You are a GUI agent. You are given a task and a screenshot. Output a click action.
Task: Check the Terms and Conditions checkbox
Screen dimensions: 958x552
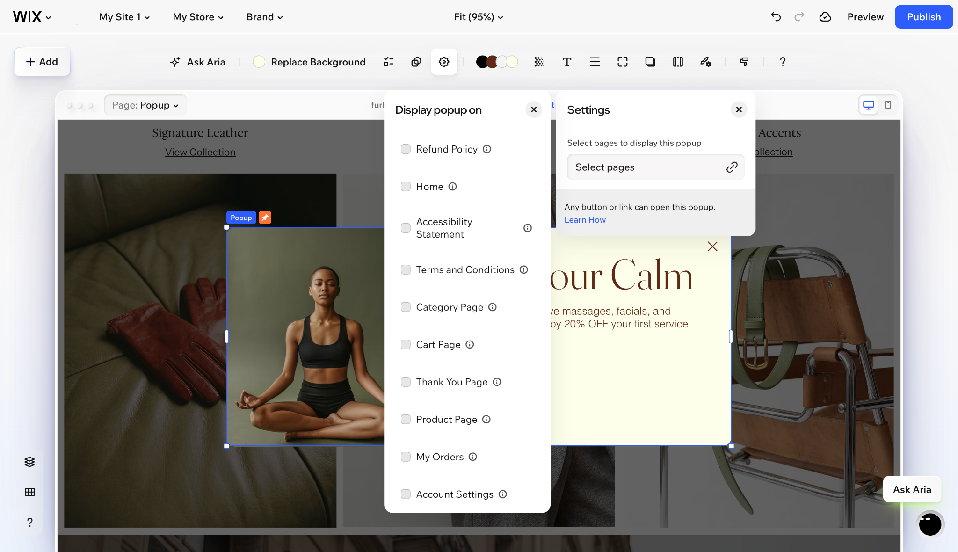pyautogui.click(x=406, y=269)
